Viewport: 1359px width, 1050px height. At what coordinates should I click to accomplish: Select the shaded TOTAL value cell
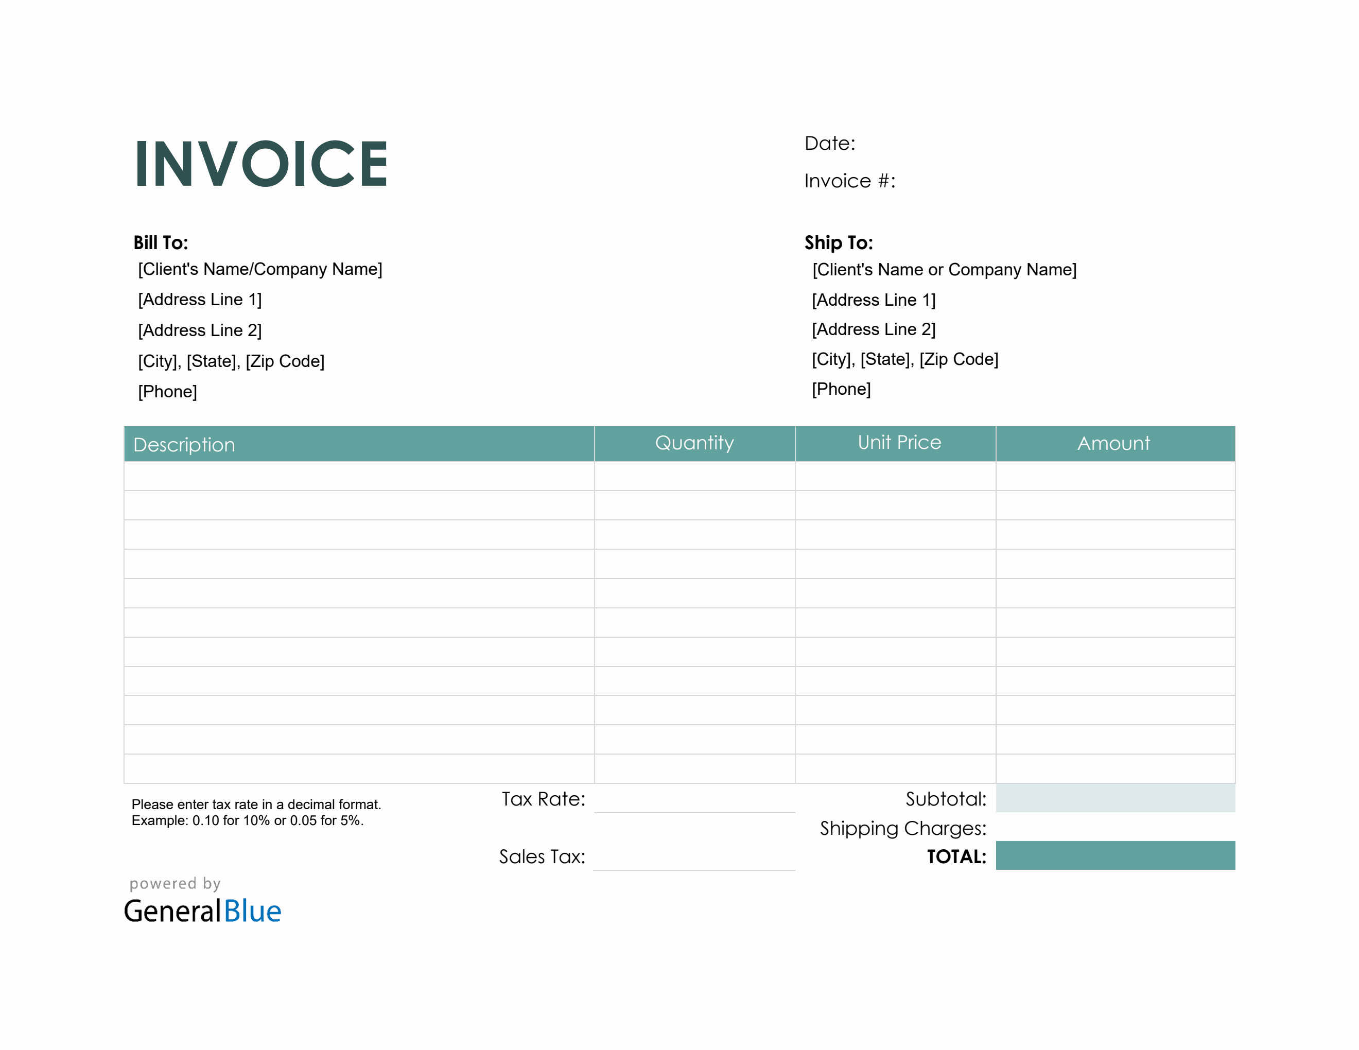coord(1114,856)
